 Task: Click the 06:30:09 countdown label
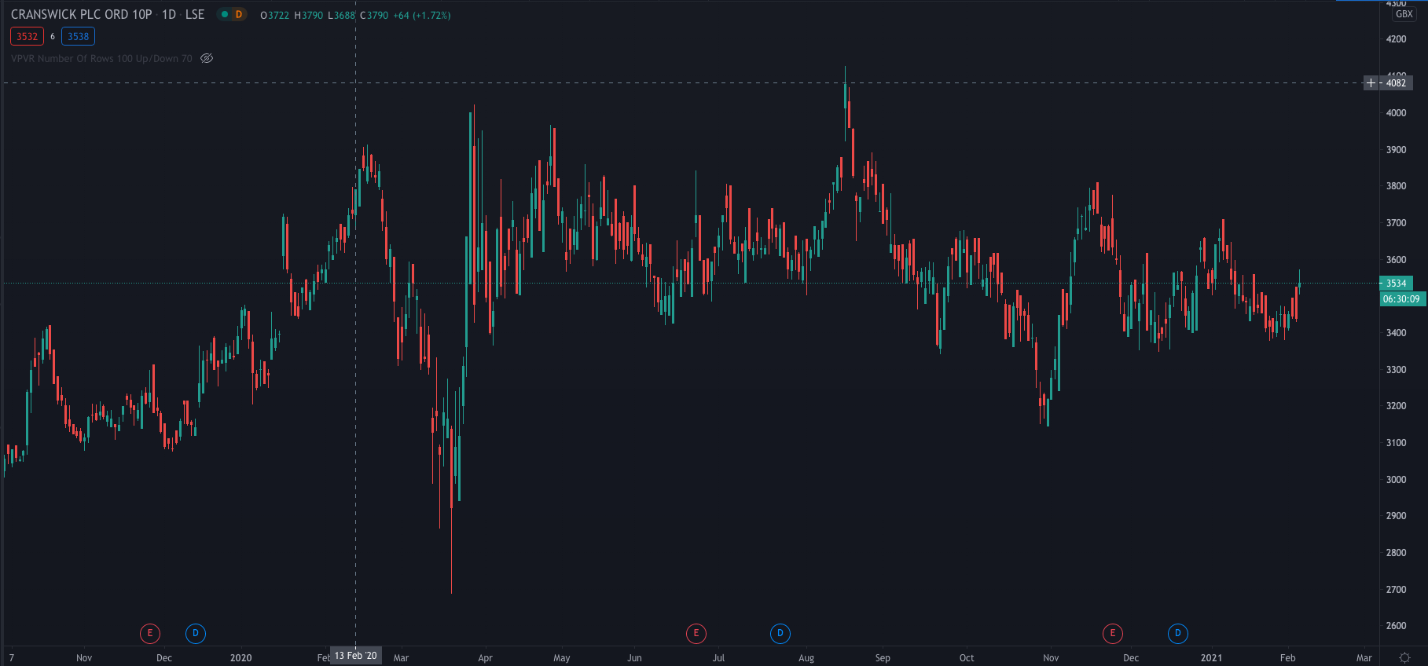tap(1401, 299)
